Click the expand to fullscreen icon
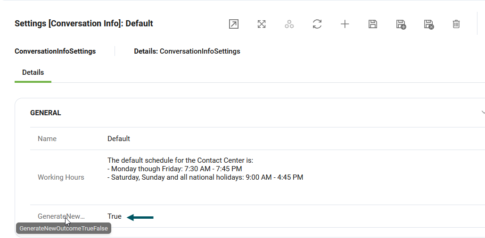 point(262,24)
